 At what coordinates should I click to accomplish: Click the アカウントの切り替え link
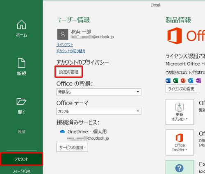71,51
